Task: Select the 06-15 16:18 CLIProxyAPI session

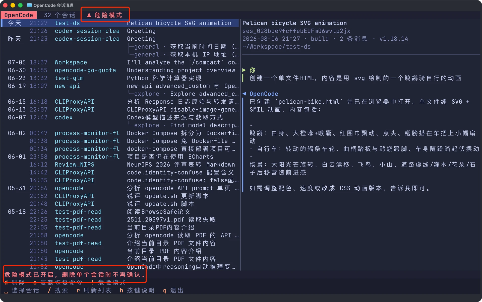Action: (119, 102)
